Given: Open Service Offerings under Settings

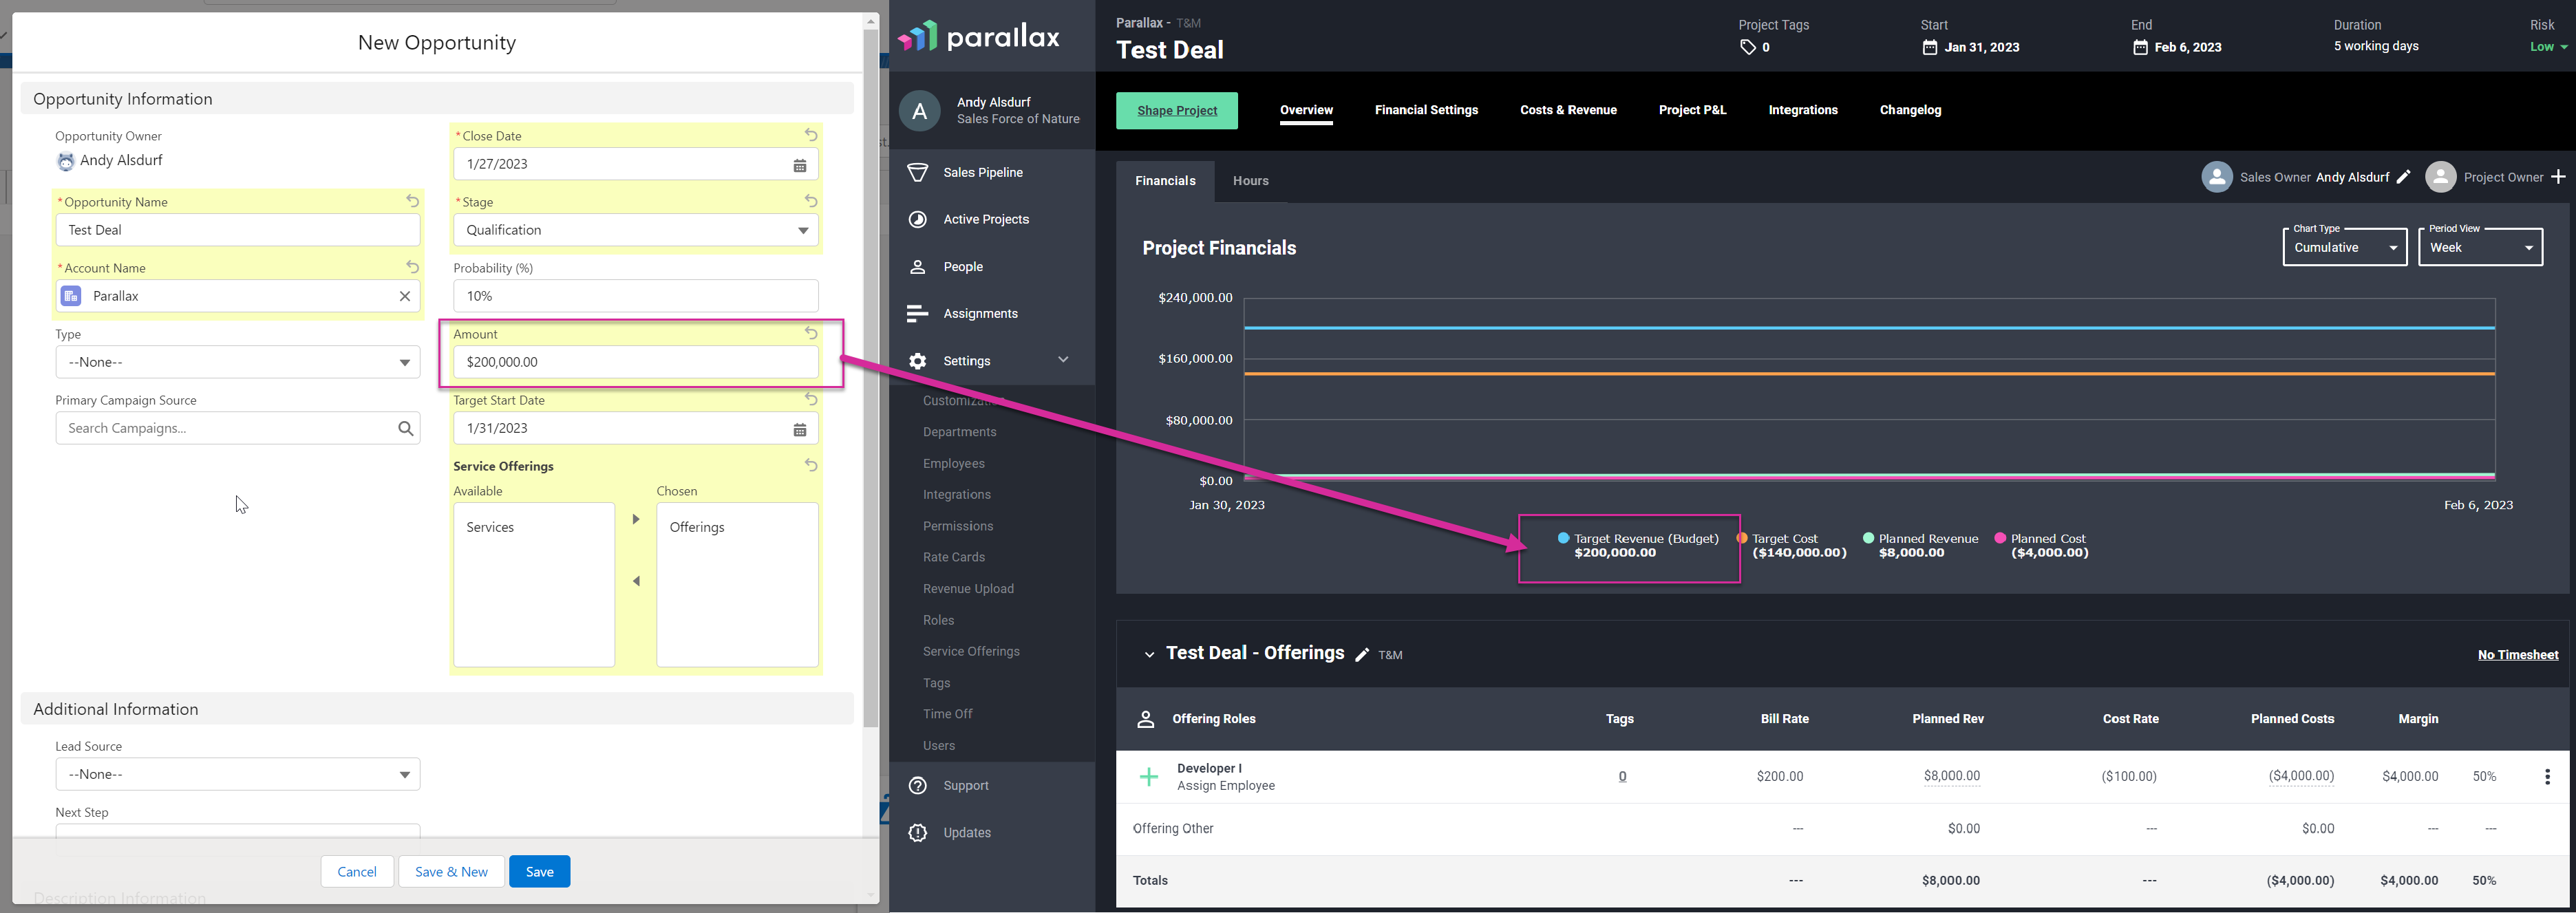Looking at the screenshot, I should tap(971, 651).
